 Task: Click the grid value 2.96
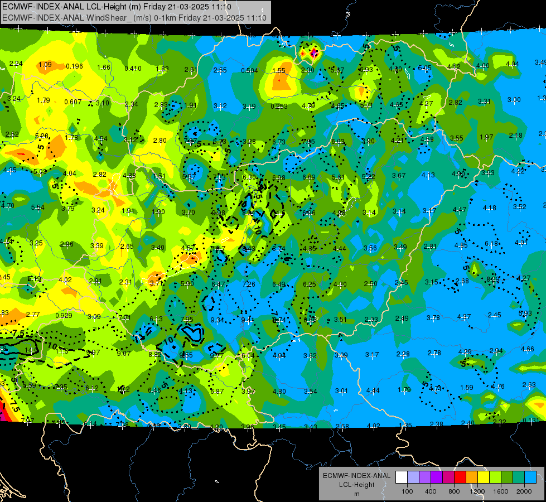[x=66, y=244]
